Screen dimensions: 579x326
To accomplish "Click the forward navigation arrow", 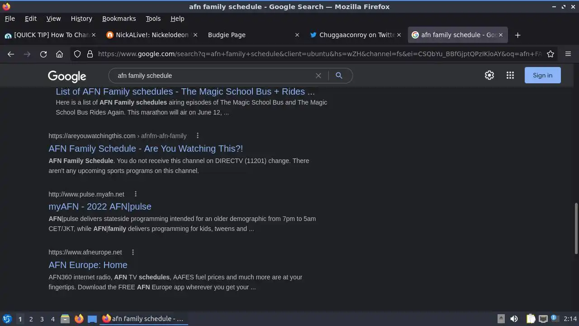I will pyautogui.click(x=27, y=54).
